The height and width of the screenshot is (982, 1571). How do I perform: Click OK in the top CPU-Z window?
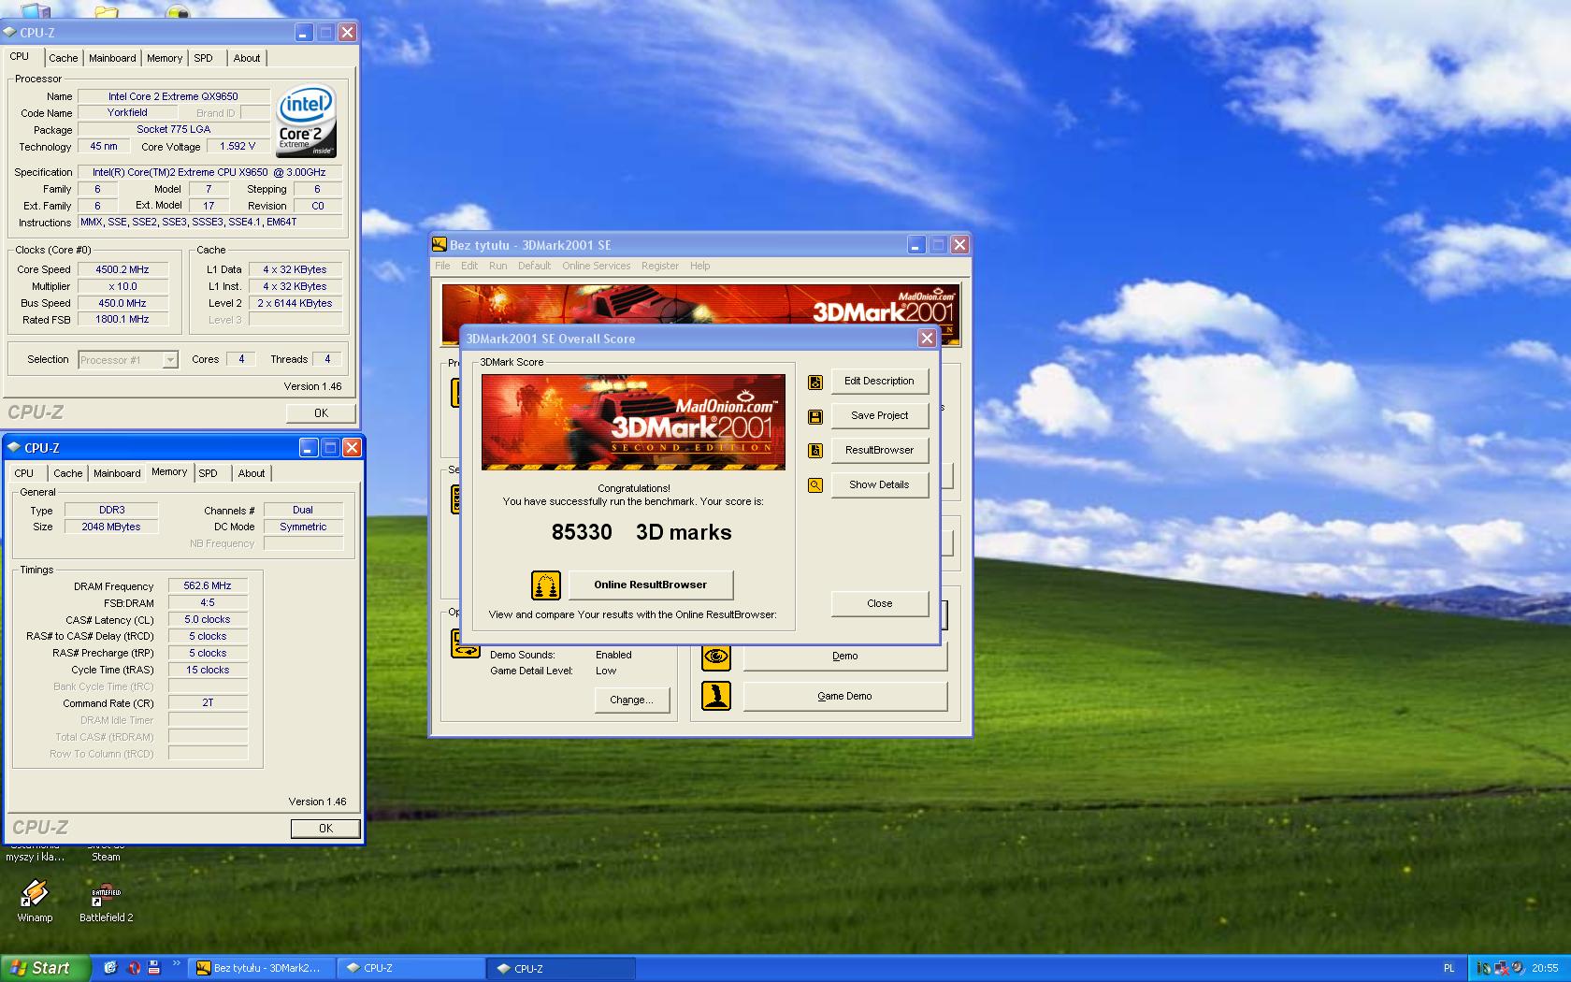tap(321, 413)
